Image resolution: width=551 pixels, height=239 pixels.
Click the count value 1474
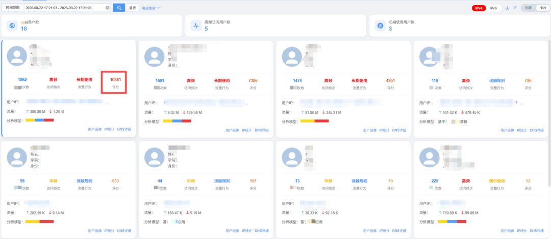point(297,80)
